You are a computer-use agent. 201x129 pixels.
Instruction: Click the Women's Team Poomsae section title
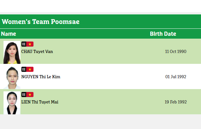tap(41, 22)
